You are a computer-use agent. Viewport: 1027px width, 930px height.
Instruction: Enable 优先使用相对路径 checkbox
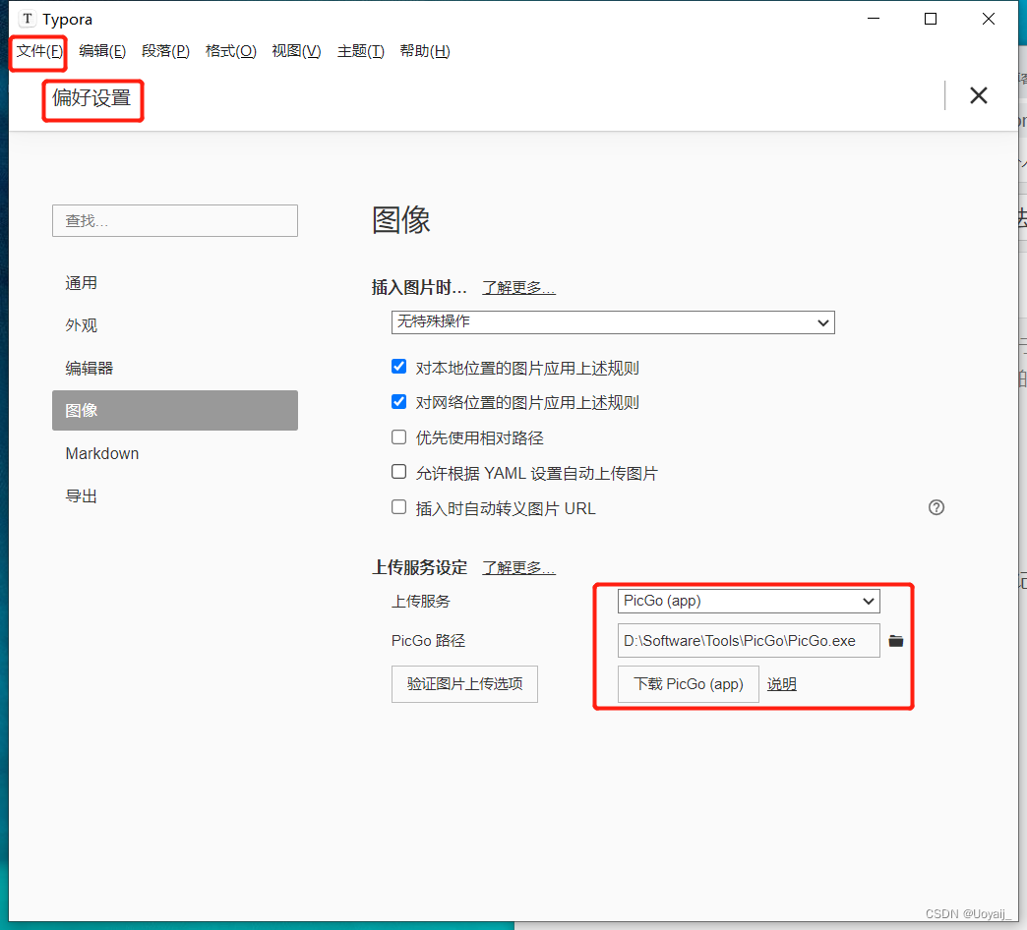[398, 436]
